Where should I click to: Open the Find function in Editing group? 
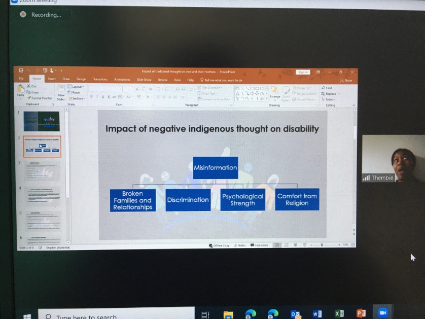point(326,88)
